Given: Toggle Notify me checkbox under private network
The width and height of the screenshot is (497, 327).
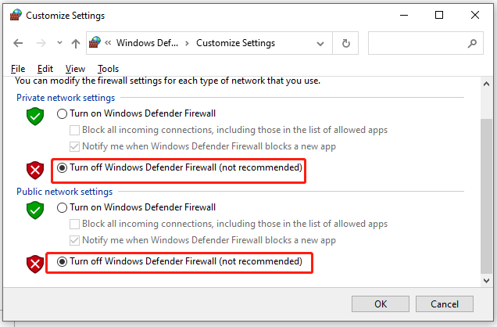Looking at the screenshot, I should click(x=74, y=146).
